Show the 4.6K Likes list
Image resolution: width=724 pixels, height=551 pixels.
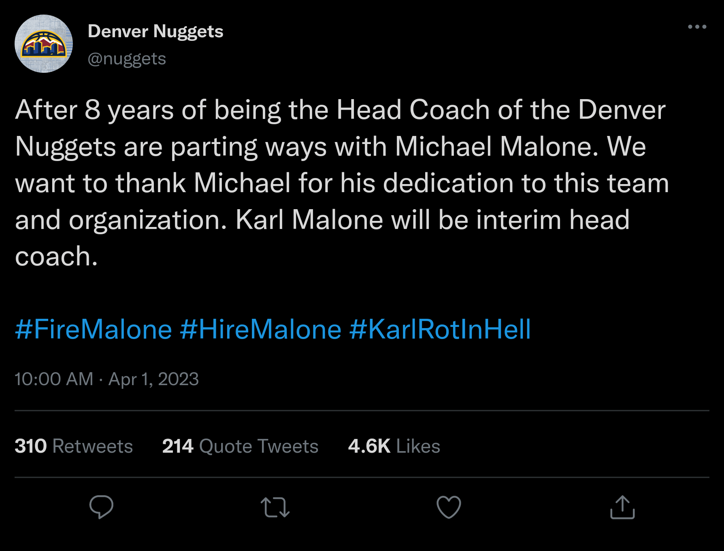tap(394, 446)
